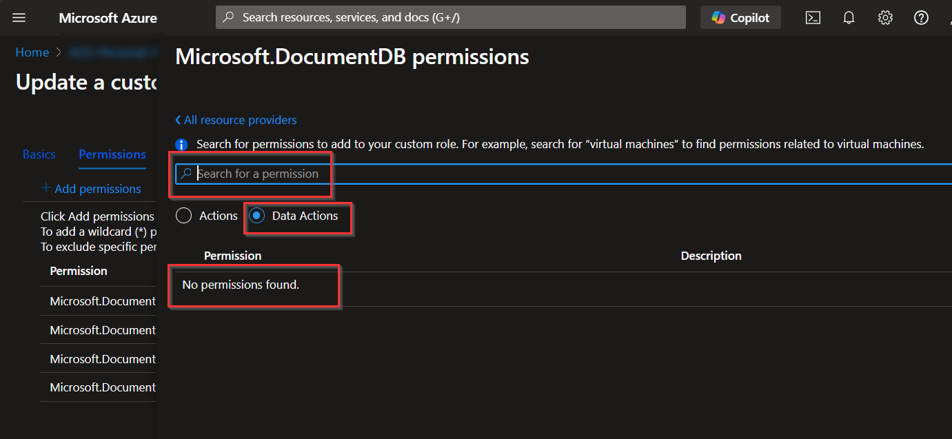The image size is (952, 439).
Task: Click the magnifier in permission search box
Action: pyautogui.click(x=185, y=174)
